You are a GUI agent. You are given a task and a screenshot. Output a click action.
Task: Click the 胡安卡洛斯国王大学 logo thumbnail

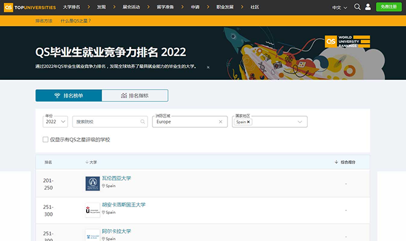click(93, 210)
